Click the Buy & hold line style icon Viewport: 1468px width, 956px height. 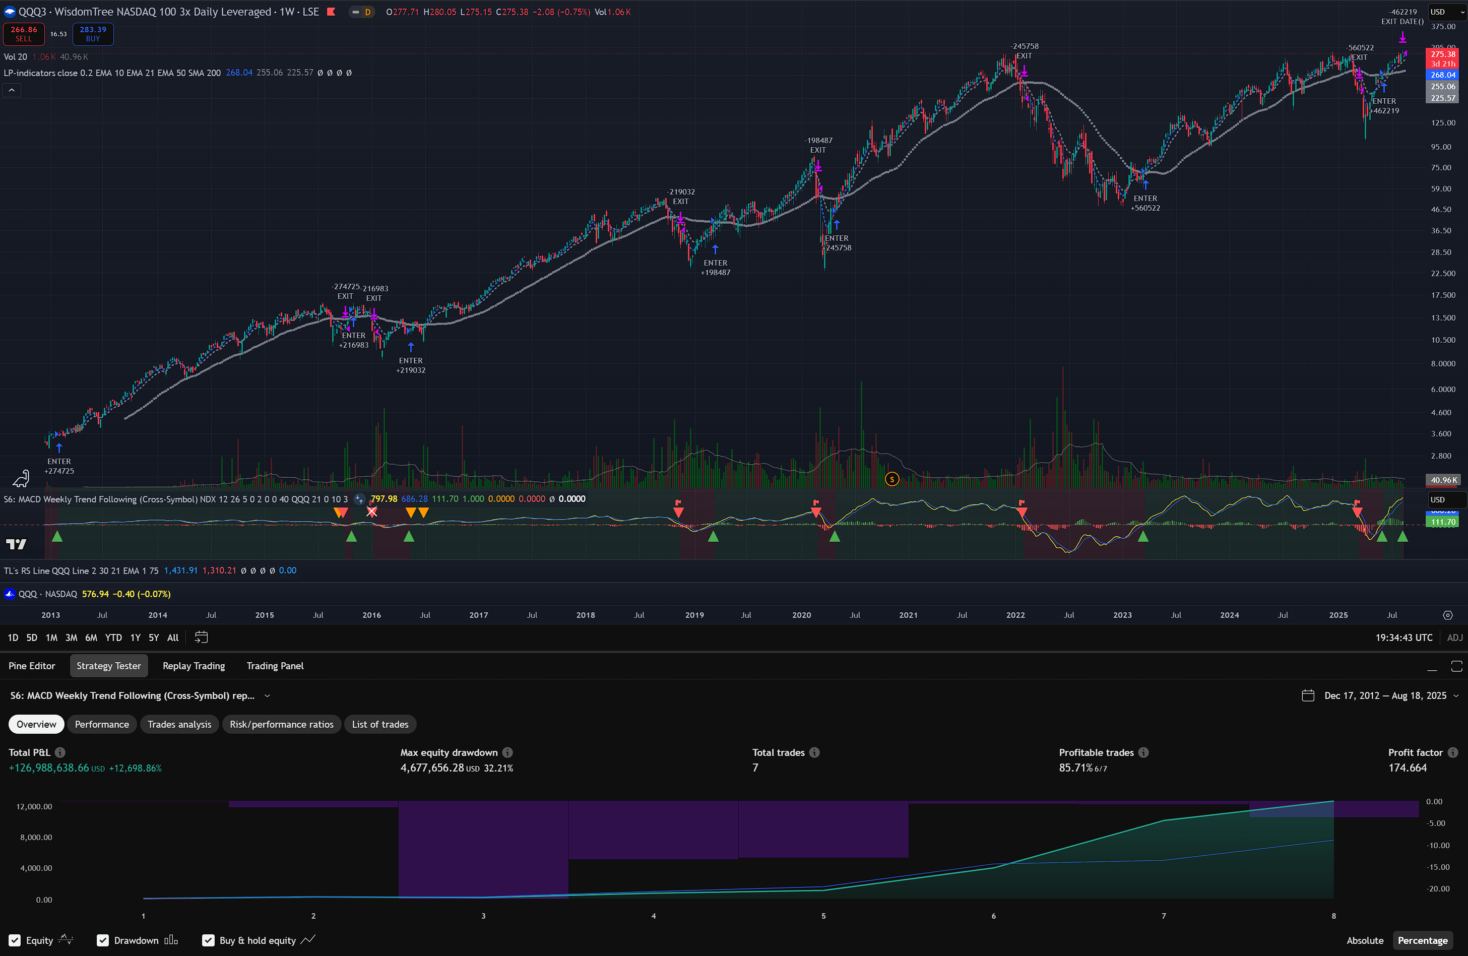[308, 940]
